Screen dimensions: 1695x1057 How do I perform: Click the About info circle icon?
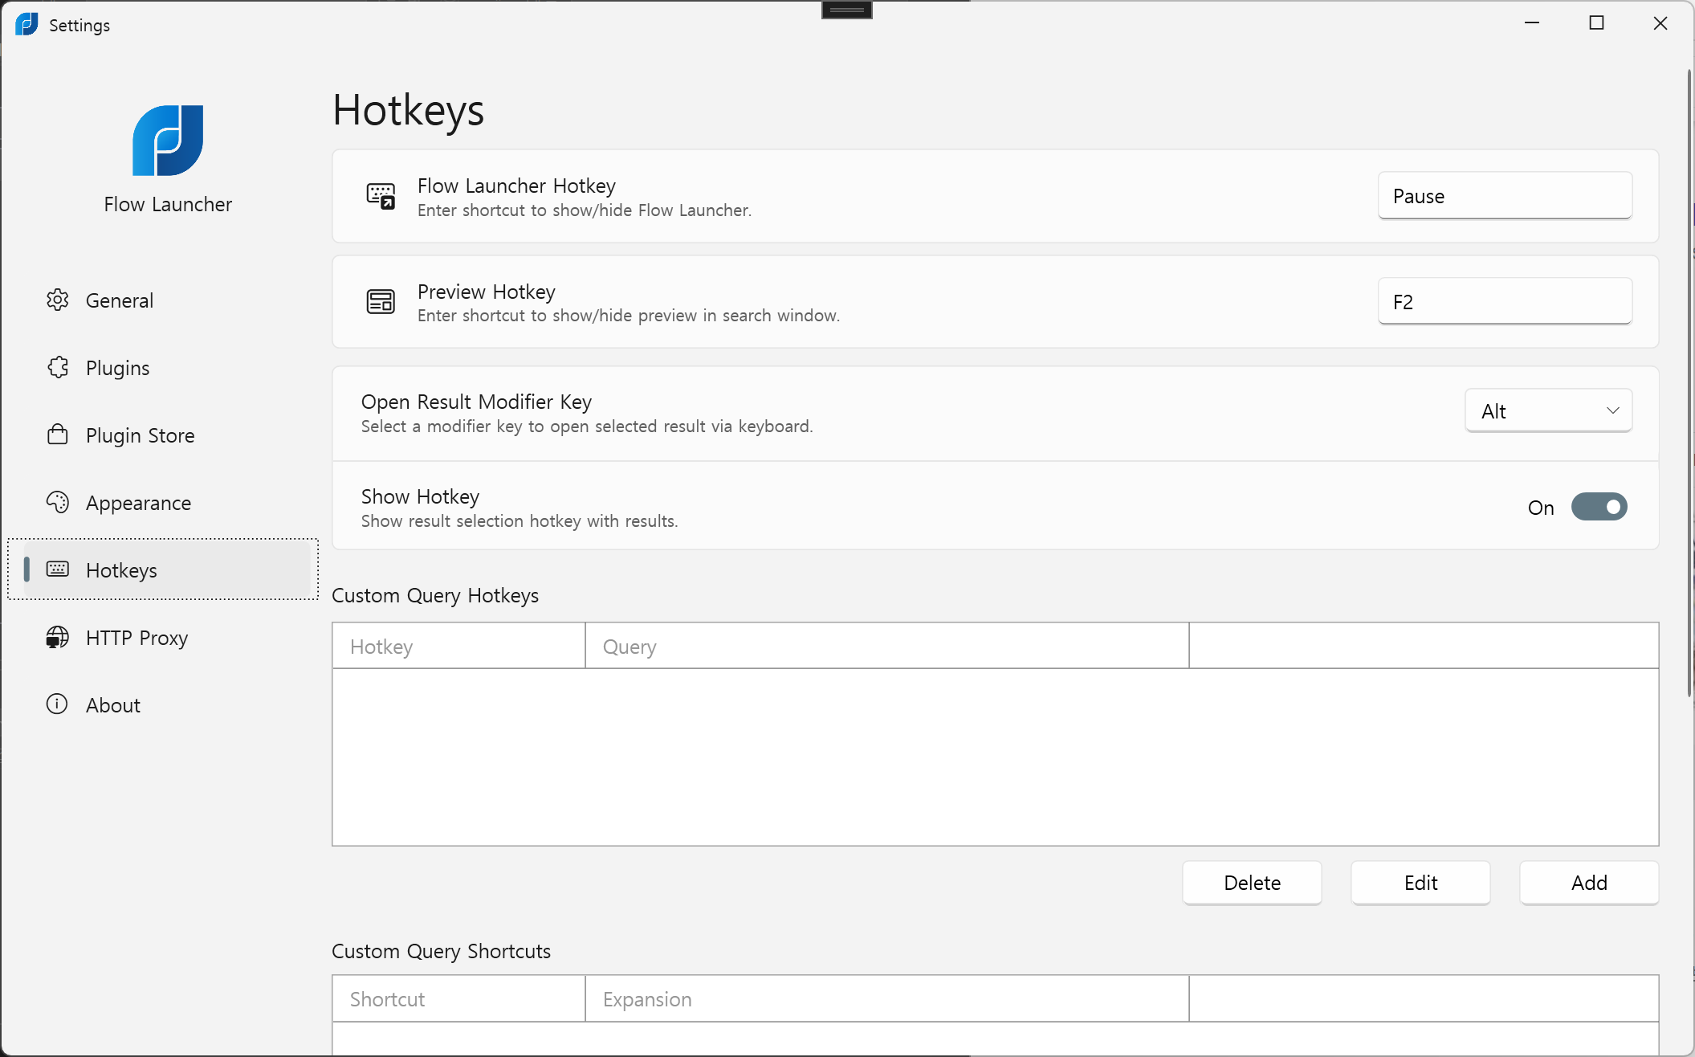pos(57,704)
